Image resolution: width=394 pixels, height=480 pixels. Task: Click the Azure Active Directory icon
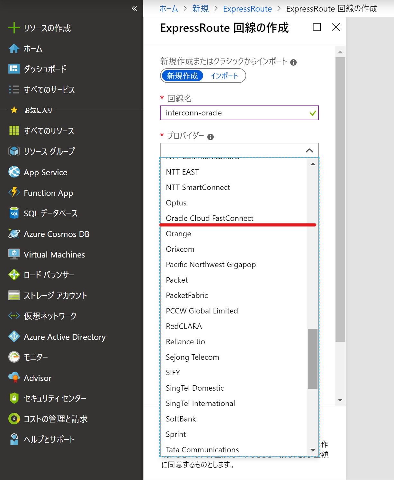(x=14, y=337)
